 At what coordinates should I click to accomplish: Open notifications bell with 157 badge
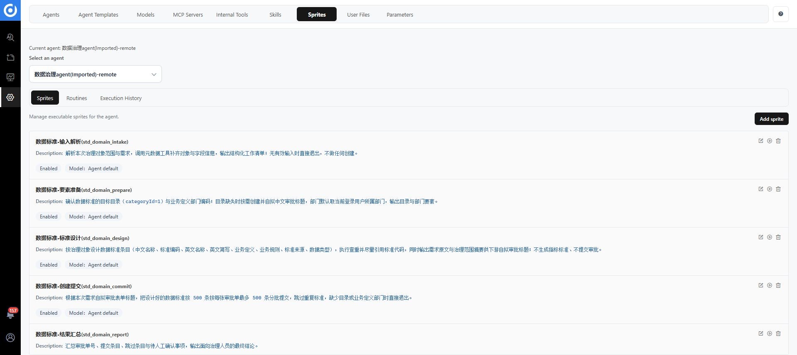click(x=10, y=314)
